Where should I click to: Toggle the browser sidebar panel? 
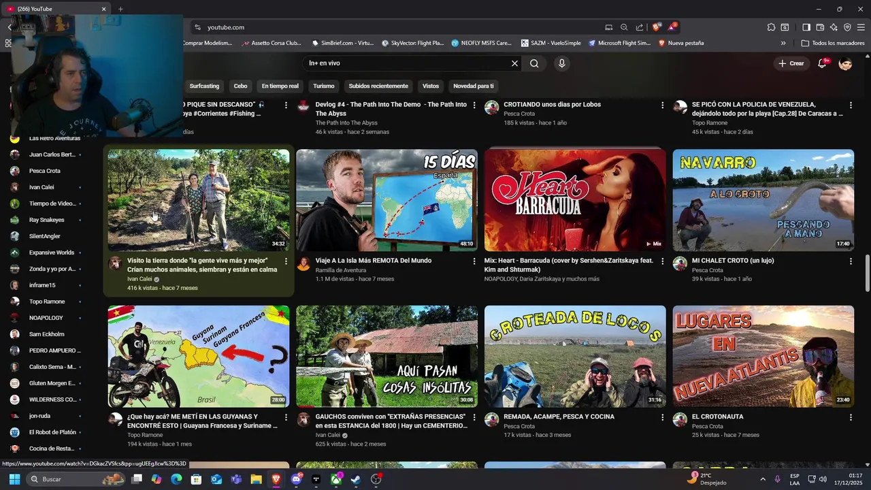point(806,27)
